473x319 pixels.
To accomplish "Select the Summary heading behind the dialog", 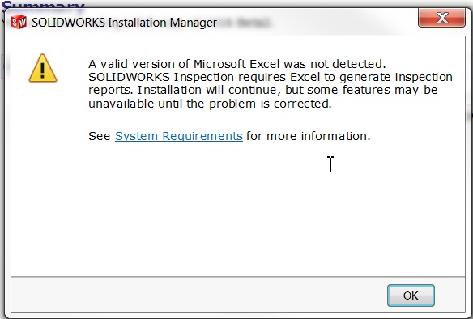I will (x=43, y=5).
